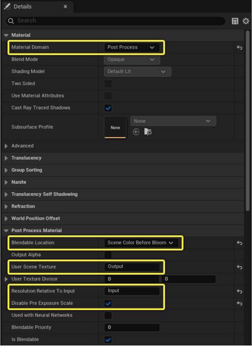Open the Material Domain dropdown
Image resolution: width=252 pixels, height=347 pixels.
[132, 47]
